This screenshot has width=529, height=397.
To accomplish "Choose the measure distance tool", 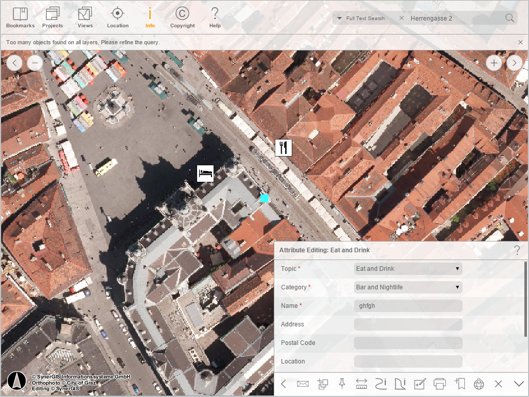I will [361, 384].
